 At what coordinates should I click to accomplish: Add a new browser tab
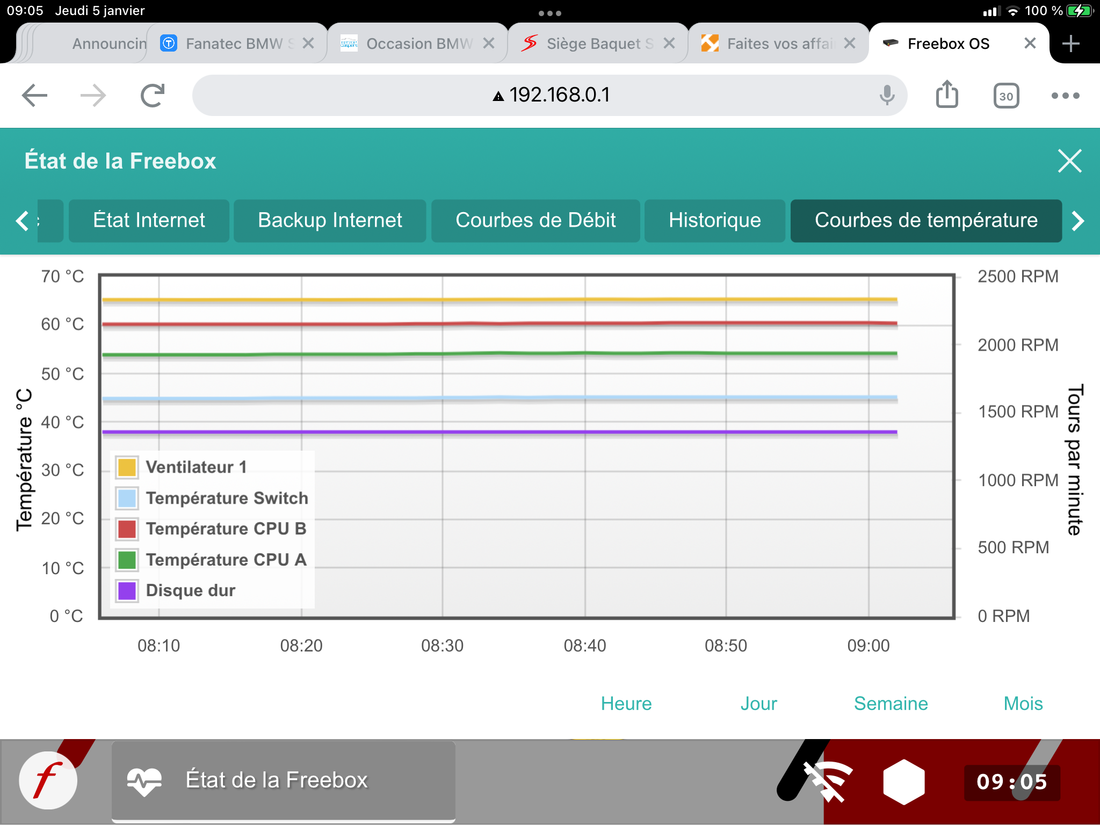coord(1071,44)
